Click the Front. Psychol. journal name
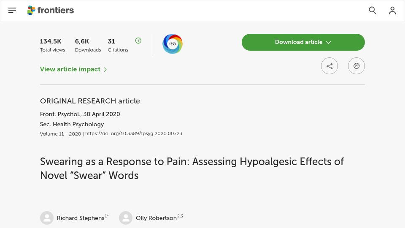 (61, 114)
